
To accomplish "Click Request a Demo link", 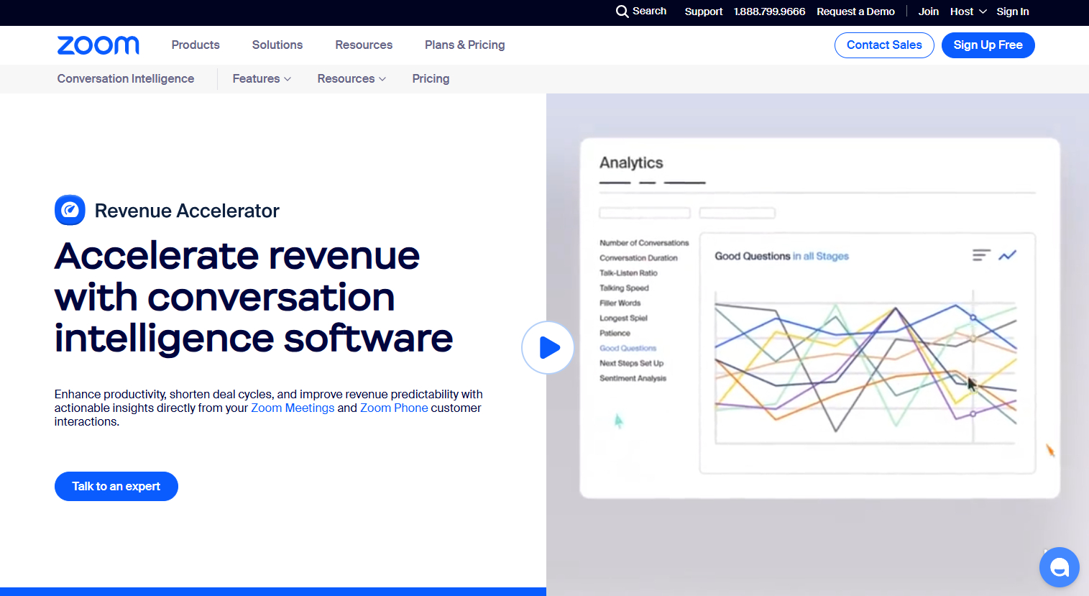I will (x=855, y=12).
